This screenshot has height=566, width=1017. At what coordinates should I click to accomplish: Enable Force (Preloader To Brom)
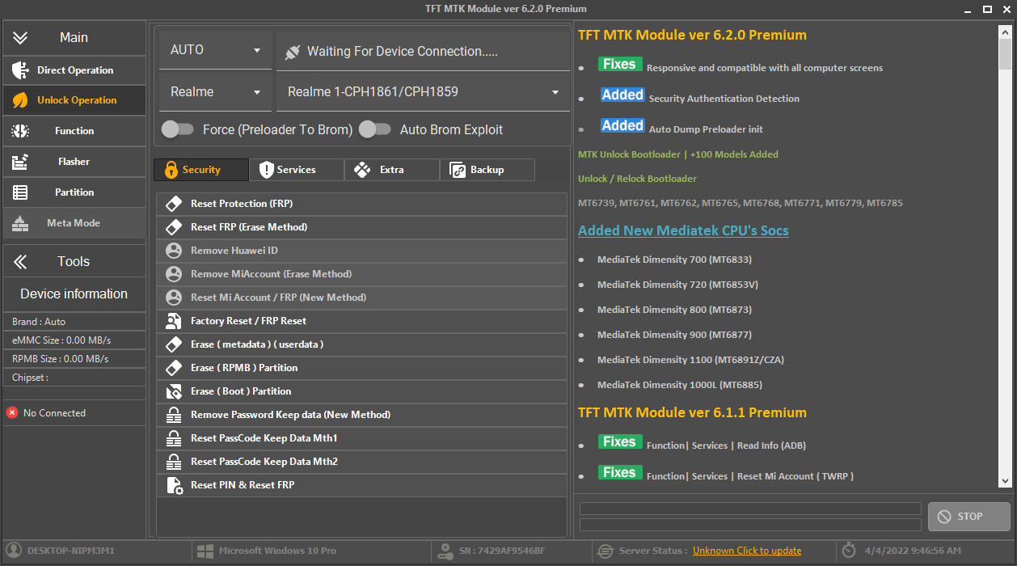point(179,129)
